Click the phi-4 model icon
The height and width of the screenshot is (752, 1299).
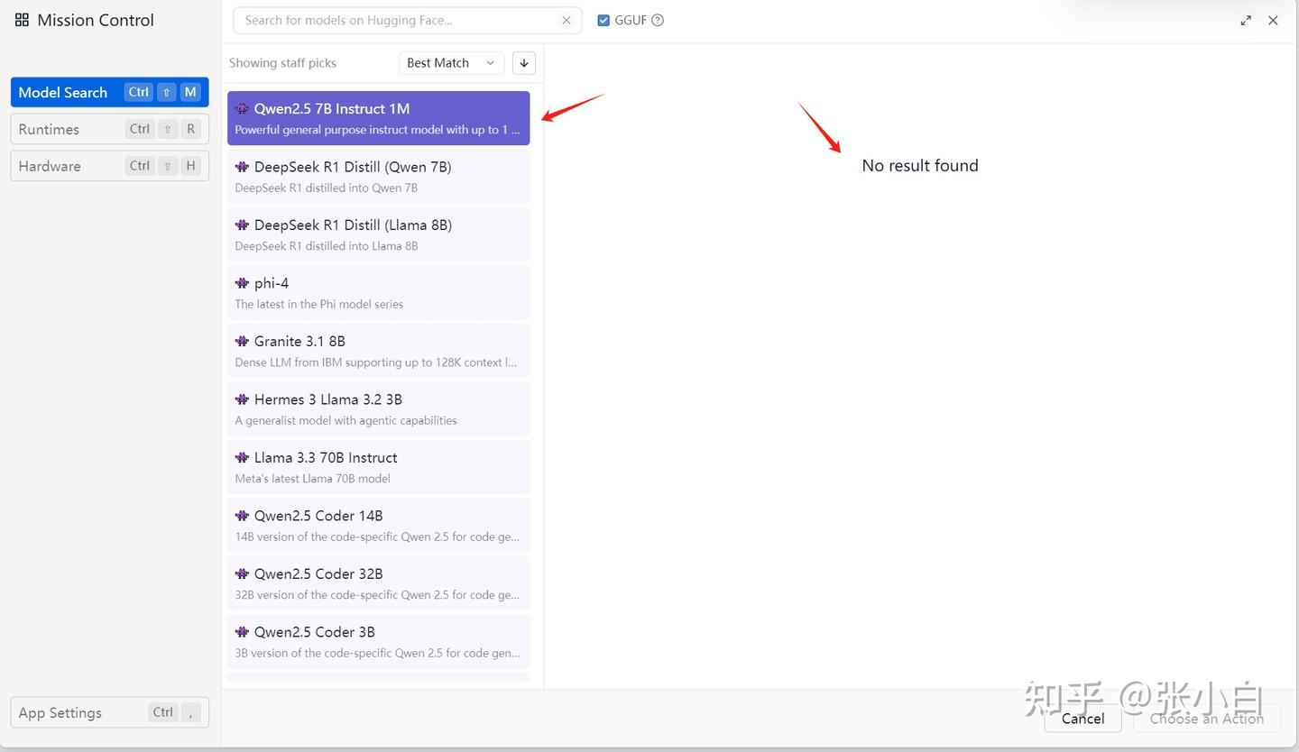pos(242,283)
